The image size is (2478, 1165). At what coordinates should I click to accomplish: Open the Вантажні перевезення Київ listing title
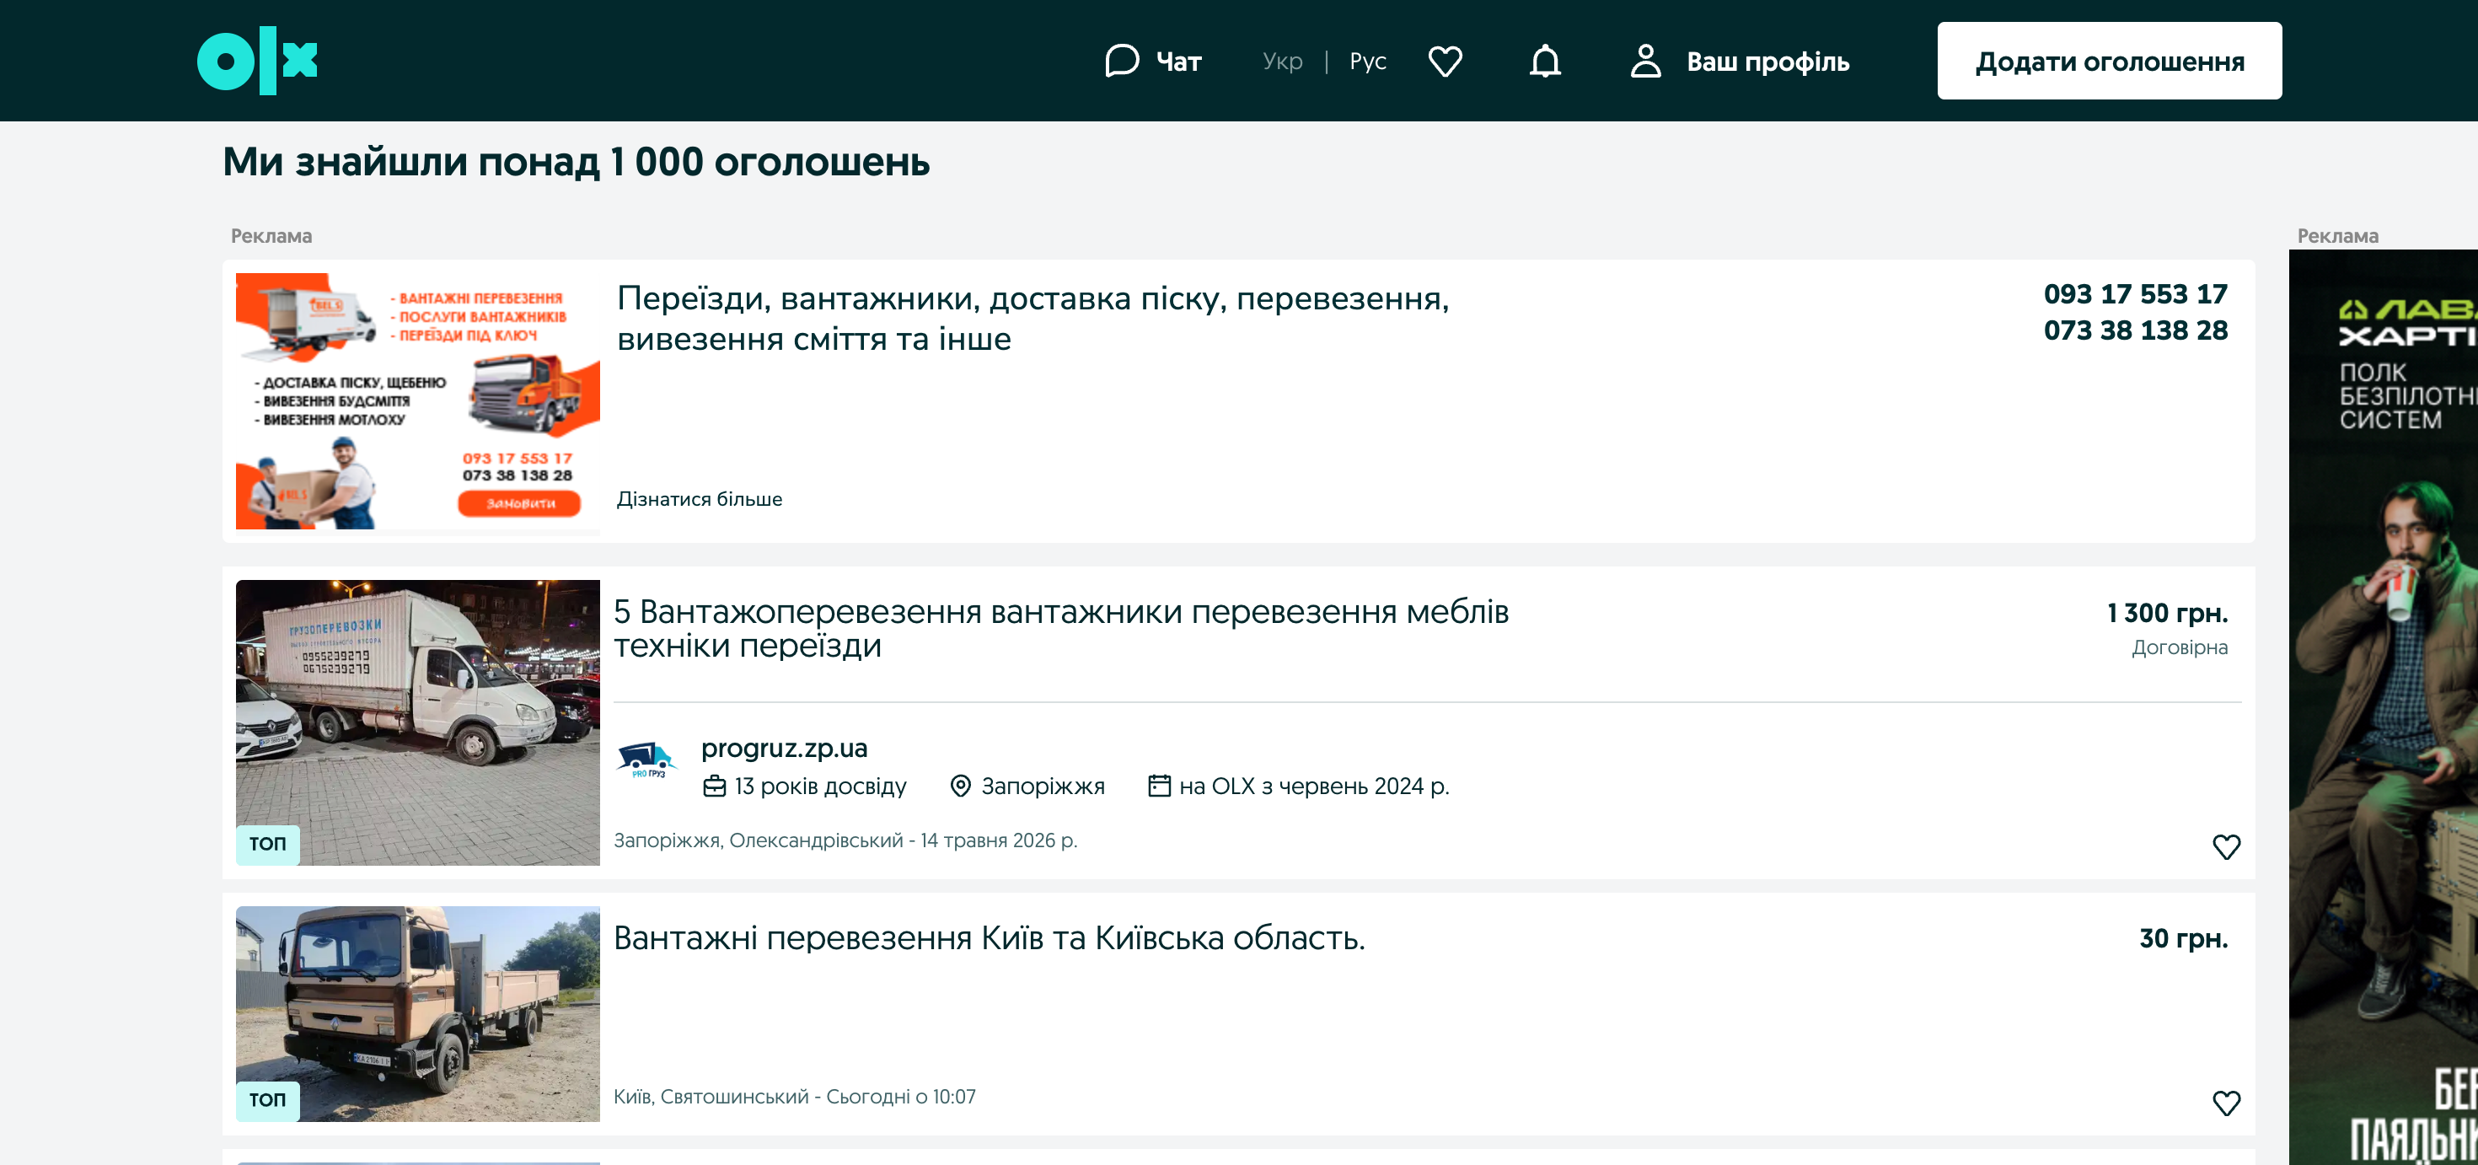pos(989,938)
